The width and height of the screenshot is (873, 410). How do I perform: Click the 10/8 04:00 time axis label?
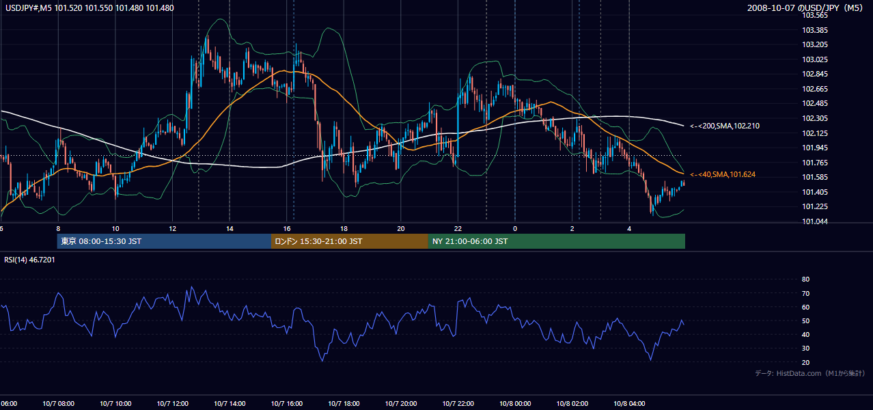[628, 404]
